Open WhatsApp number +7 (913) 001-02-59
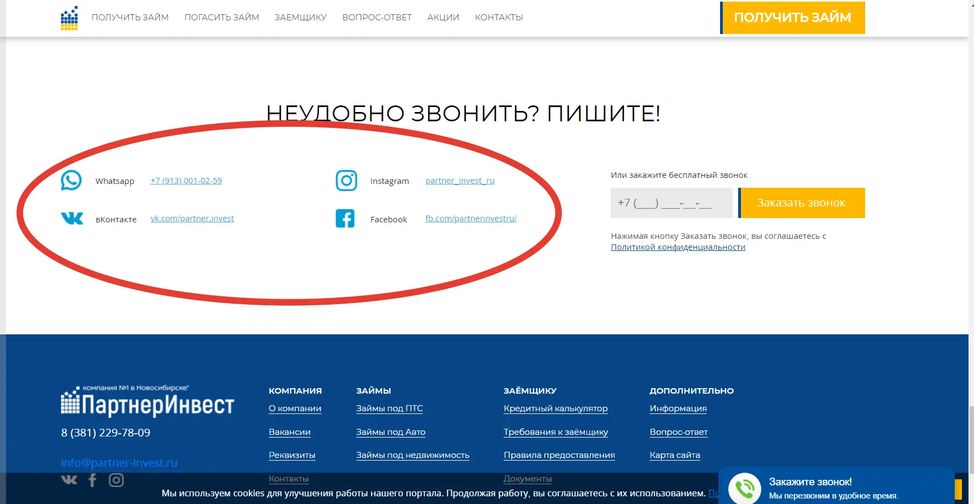Image resolution: width=974 pixels, height=504 pixels. click(x=186, y=181)
